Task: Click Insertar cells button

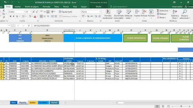Action: (x=137, y=14)
